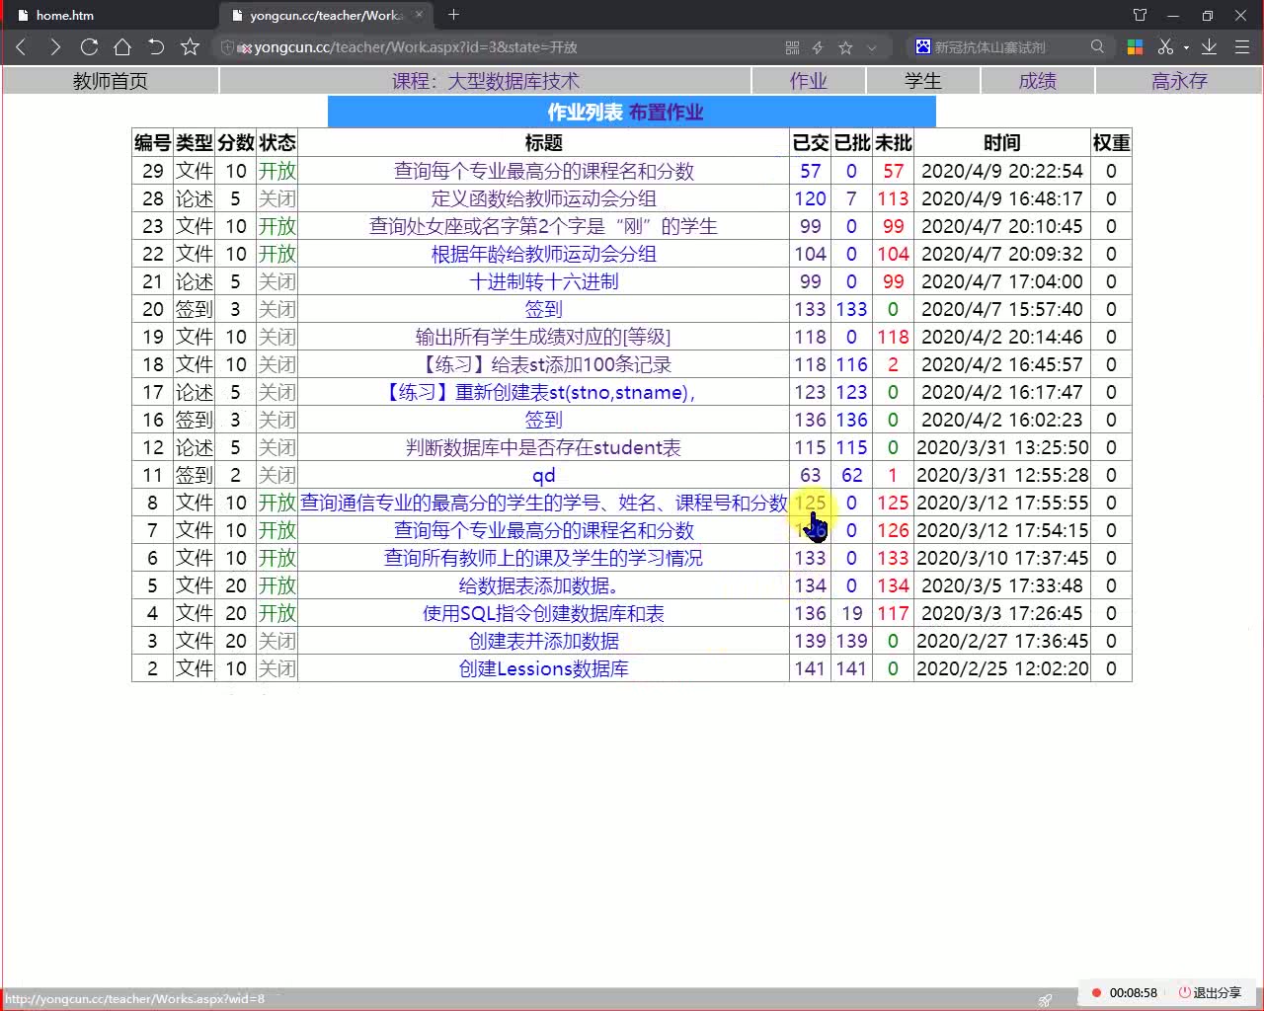Toggle 开放 status of assignment 6
This screenshot has height=1011, width=1264.
coord(276,558)
